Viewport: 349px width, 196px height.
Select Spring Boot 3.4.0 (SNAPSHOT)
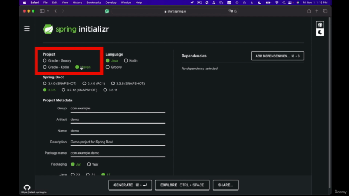[x=59, y=83]
